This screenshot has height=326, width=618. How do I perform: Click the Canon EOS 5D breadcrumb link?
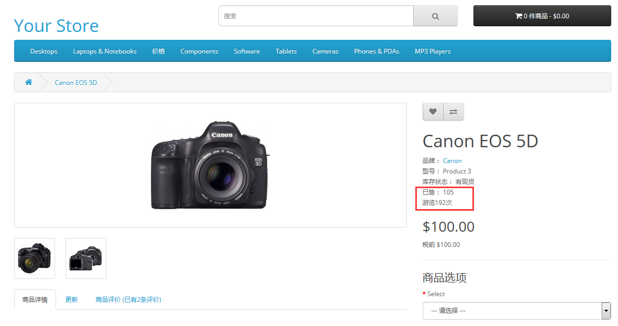(75, 82)
